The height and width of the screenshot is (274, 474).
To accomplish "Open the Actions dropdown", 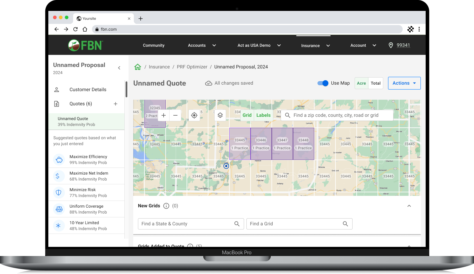I will pos(404,83).
